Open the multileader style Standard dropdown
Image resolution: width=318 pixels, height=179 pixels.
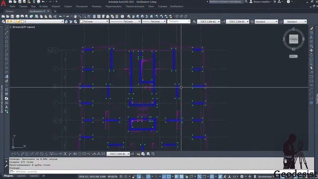[x=295, y=21]
